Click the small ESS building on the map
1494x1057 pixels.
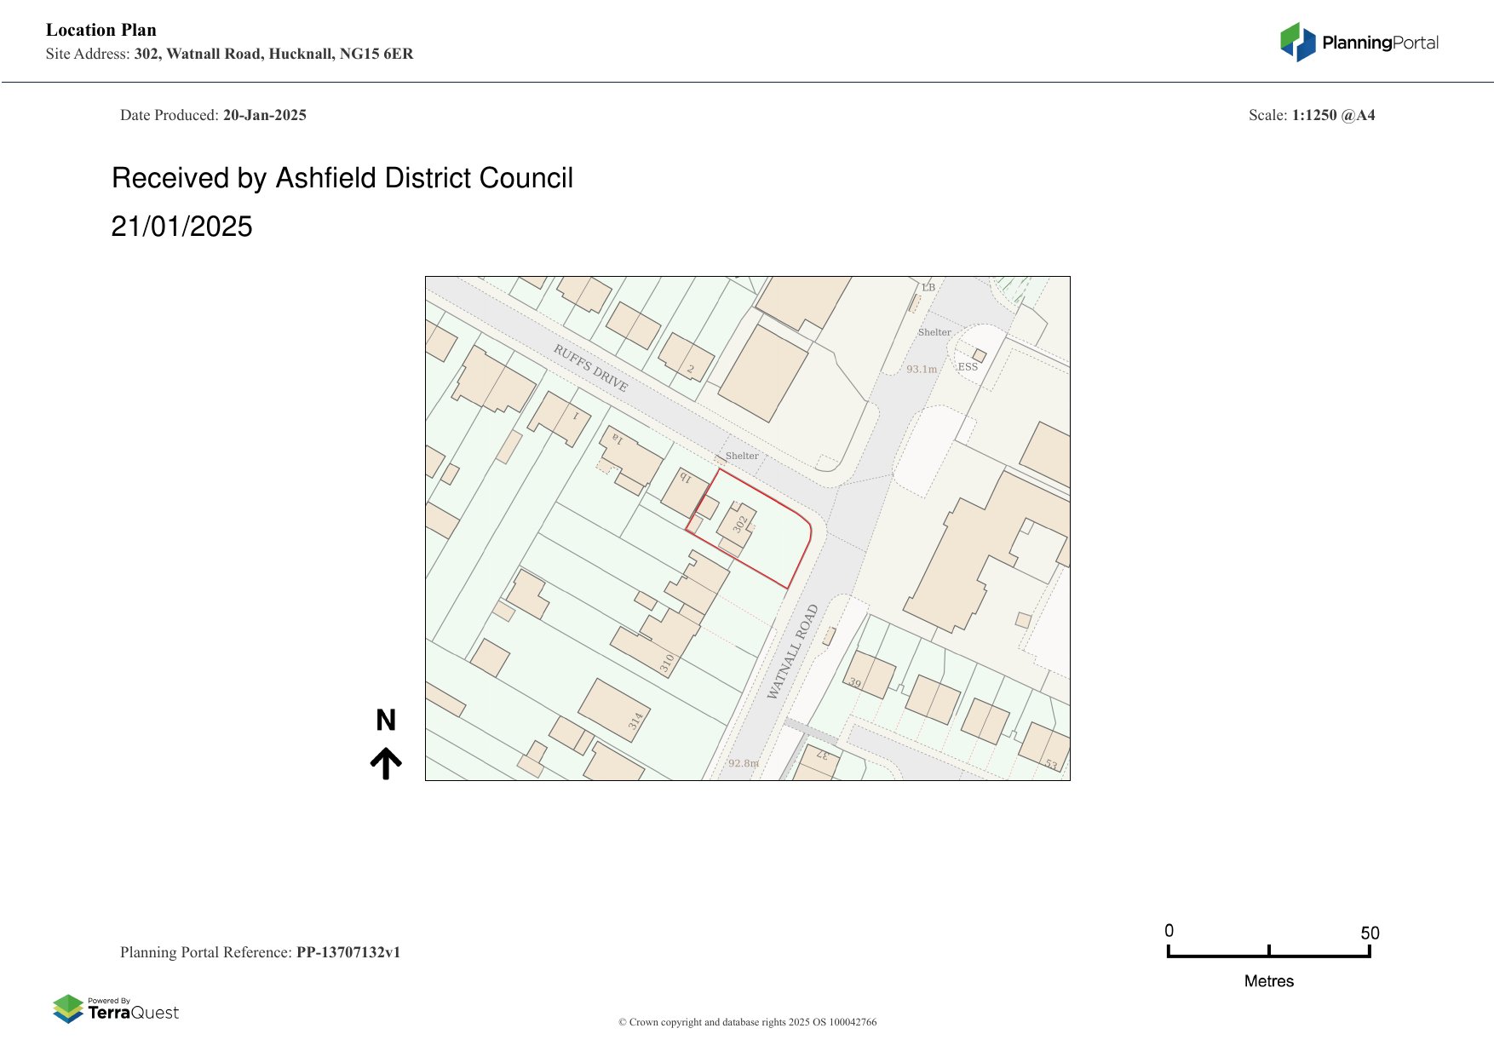tap(980, 355)
